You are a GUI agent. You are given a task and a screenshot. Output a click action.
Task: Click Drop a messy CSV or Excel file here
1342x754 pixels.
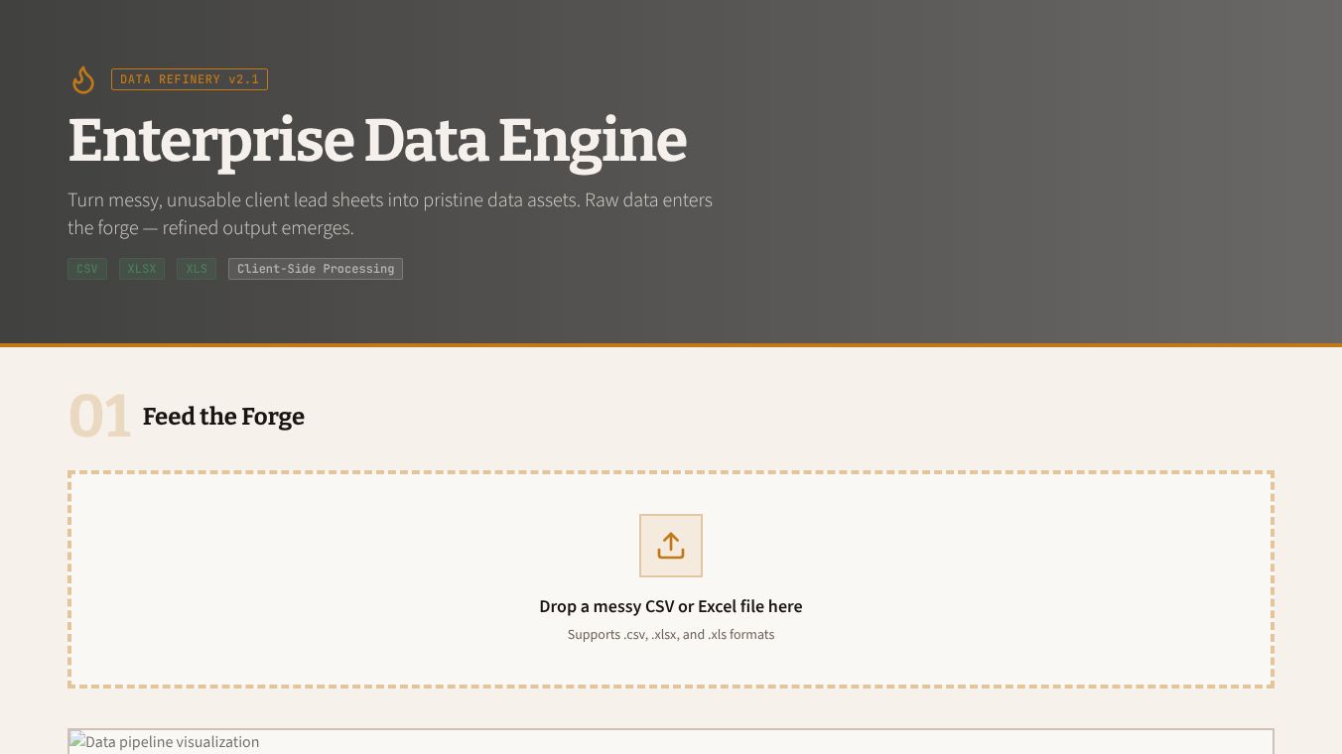pyautogui.click(x=671, y=606)
